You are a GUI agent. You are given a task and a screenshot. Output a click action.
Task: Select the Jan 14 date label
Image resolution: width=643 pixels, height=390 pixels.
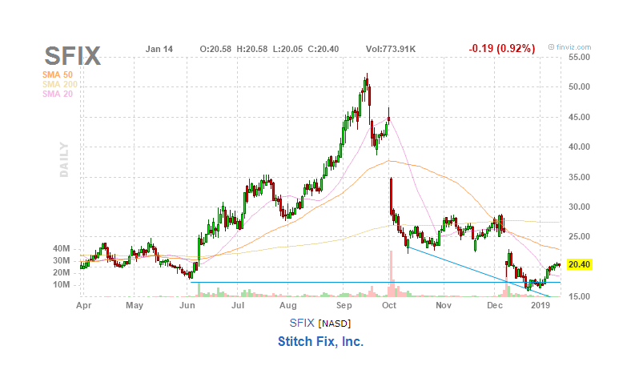point(159,49)
